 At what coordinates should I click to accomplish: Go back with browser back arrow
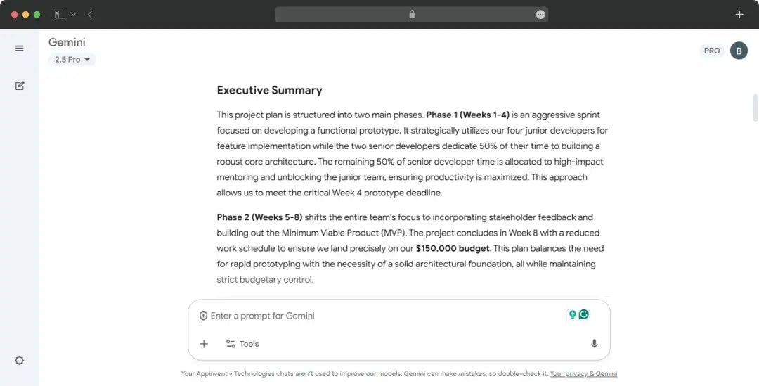point(90,14)
